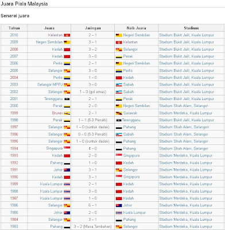Open Stadium Merdeka link in the 1983 row
Image resolution: width=225 pixels, height=230 pixels.
click(185, 227)
